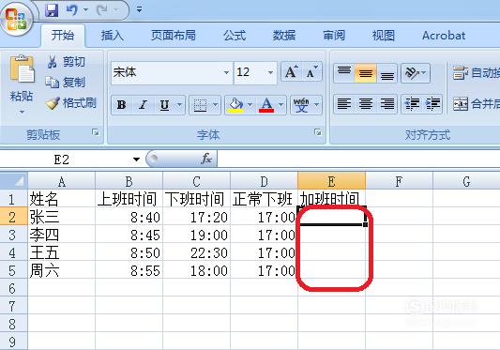
Task: Open the font size 12 dropdown
Action: coord(270,72)
